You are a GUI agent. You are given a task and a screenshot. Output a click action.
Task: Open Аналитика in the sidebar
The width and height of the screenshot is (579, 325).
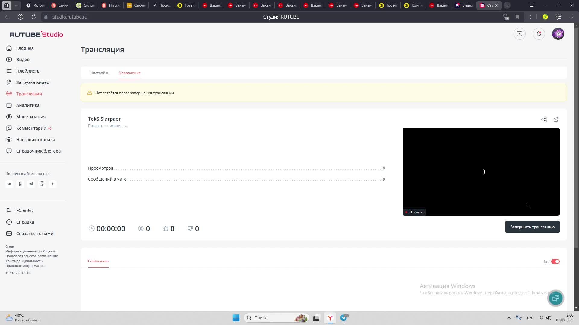point(28,105)
